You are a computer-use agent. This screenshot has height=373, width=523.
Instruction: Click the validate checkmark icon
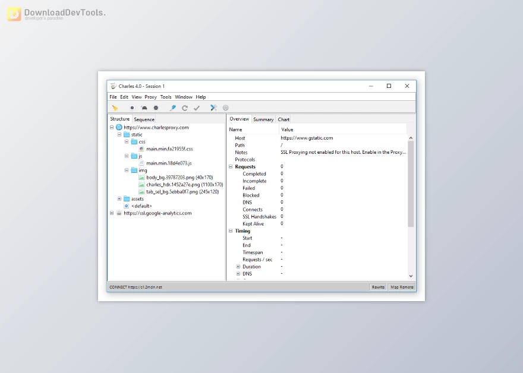pyautogui.click(x=197, y=108)
